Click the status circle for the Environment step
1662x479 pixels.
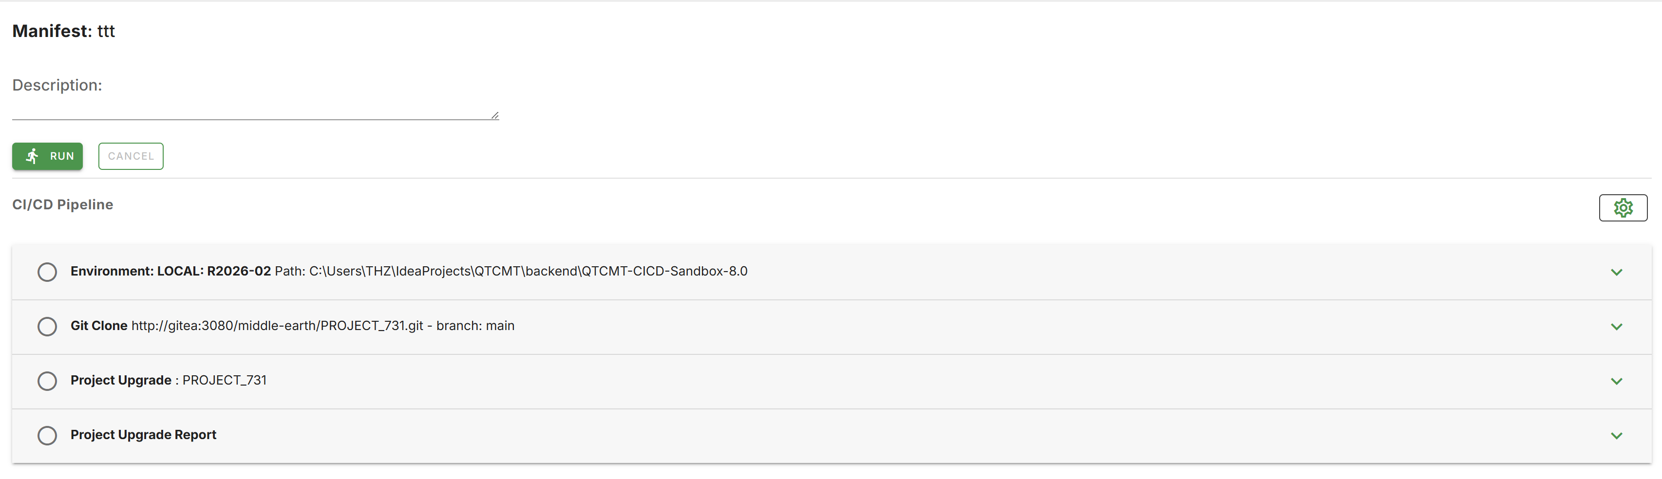coord(47,272)
